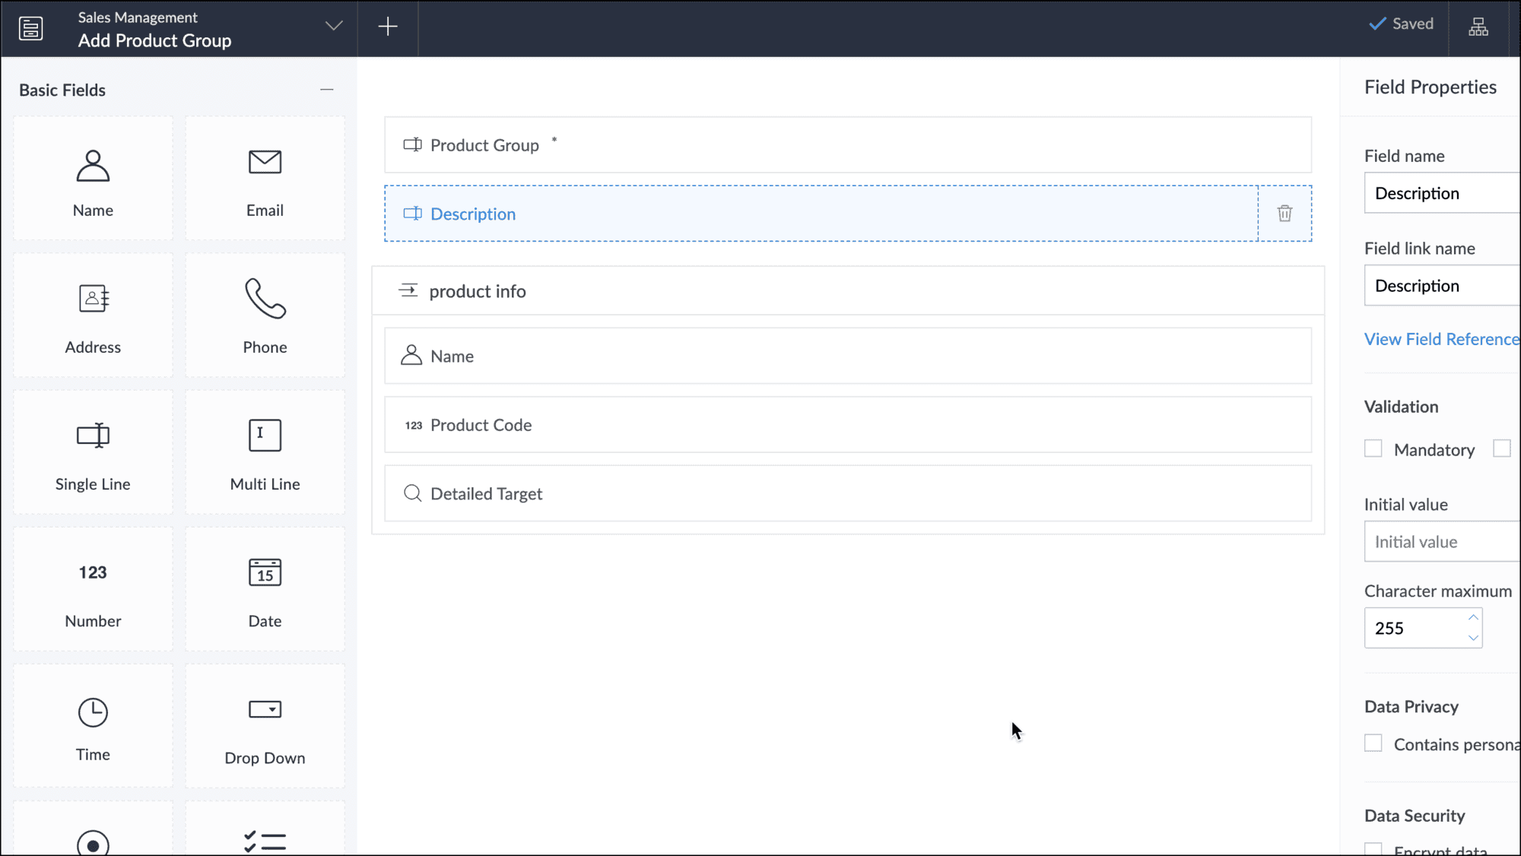
Task: Tick the unlabeled checkbox right of Mandatory
Action: [x=1501, y=449]
